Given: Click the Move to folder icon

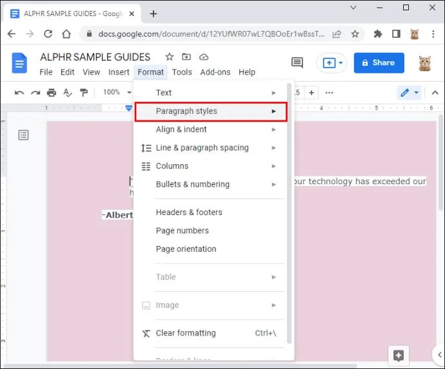Looking at the screenshot, I should coord(186,57).
